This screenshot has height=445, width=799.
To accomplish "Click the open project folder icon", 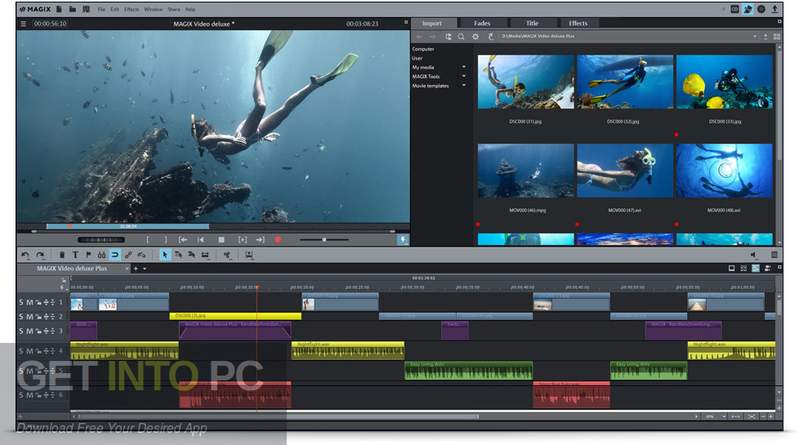I will [73, 9].
